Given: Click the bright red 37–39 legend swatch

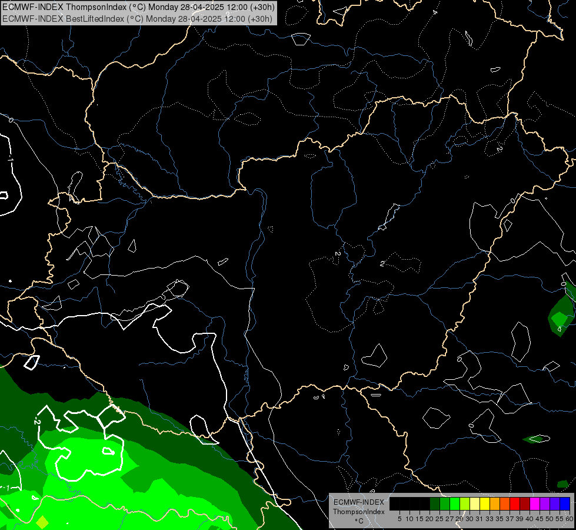Looking at the screenshot, I should (515, 504).
